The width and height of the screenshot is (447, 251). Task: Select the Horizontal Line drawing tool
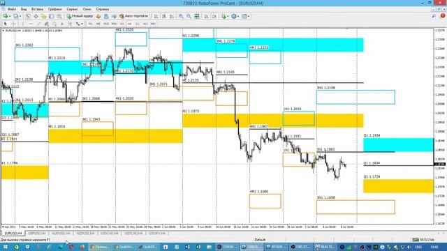pyautogui.click(x=31, y=24)
